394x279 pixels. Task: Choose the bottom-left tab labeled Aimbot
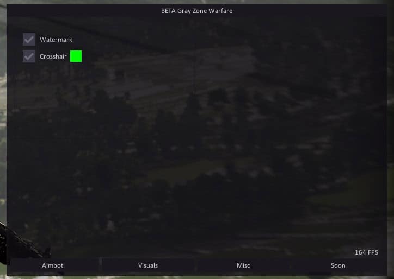[x=53, y=265]
